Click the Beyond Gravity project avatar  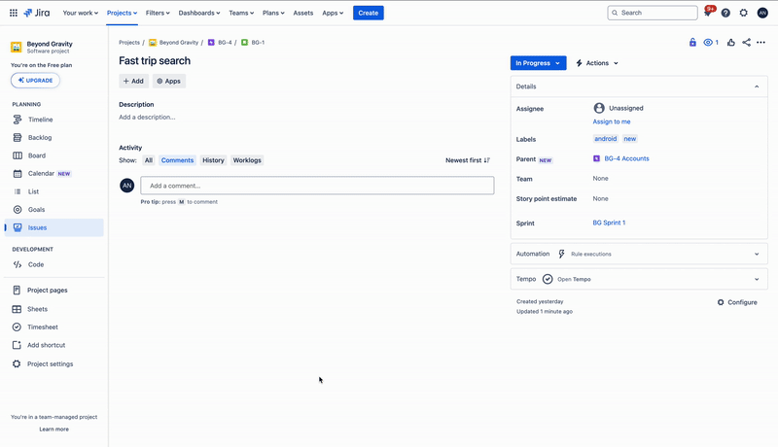17,47
